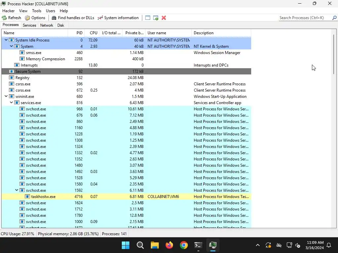Open the Hacker menu
The image size is (338, 253).
pyautogui.click(x=8, y=11)
